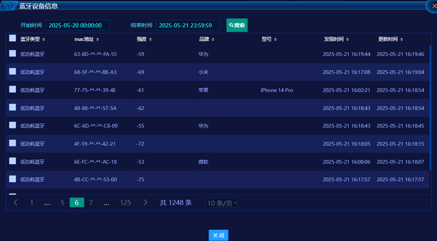The image size is (437, 241).
Task: Check the 微软 row checkbox
Action: point(13,161)
